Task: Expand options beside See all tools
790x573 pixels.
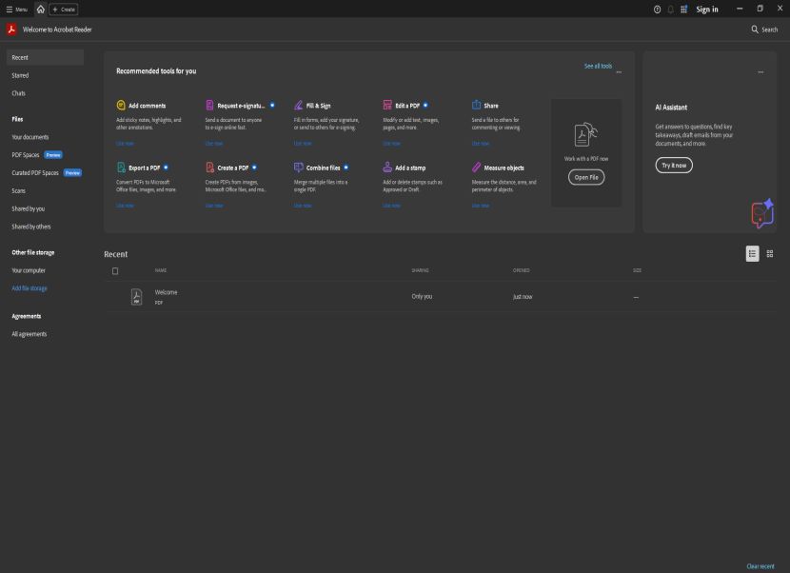Action: click(x=619, y=72)
